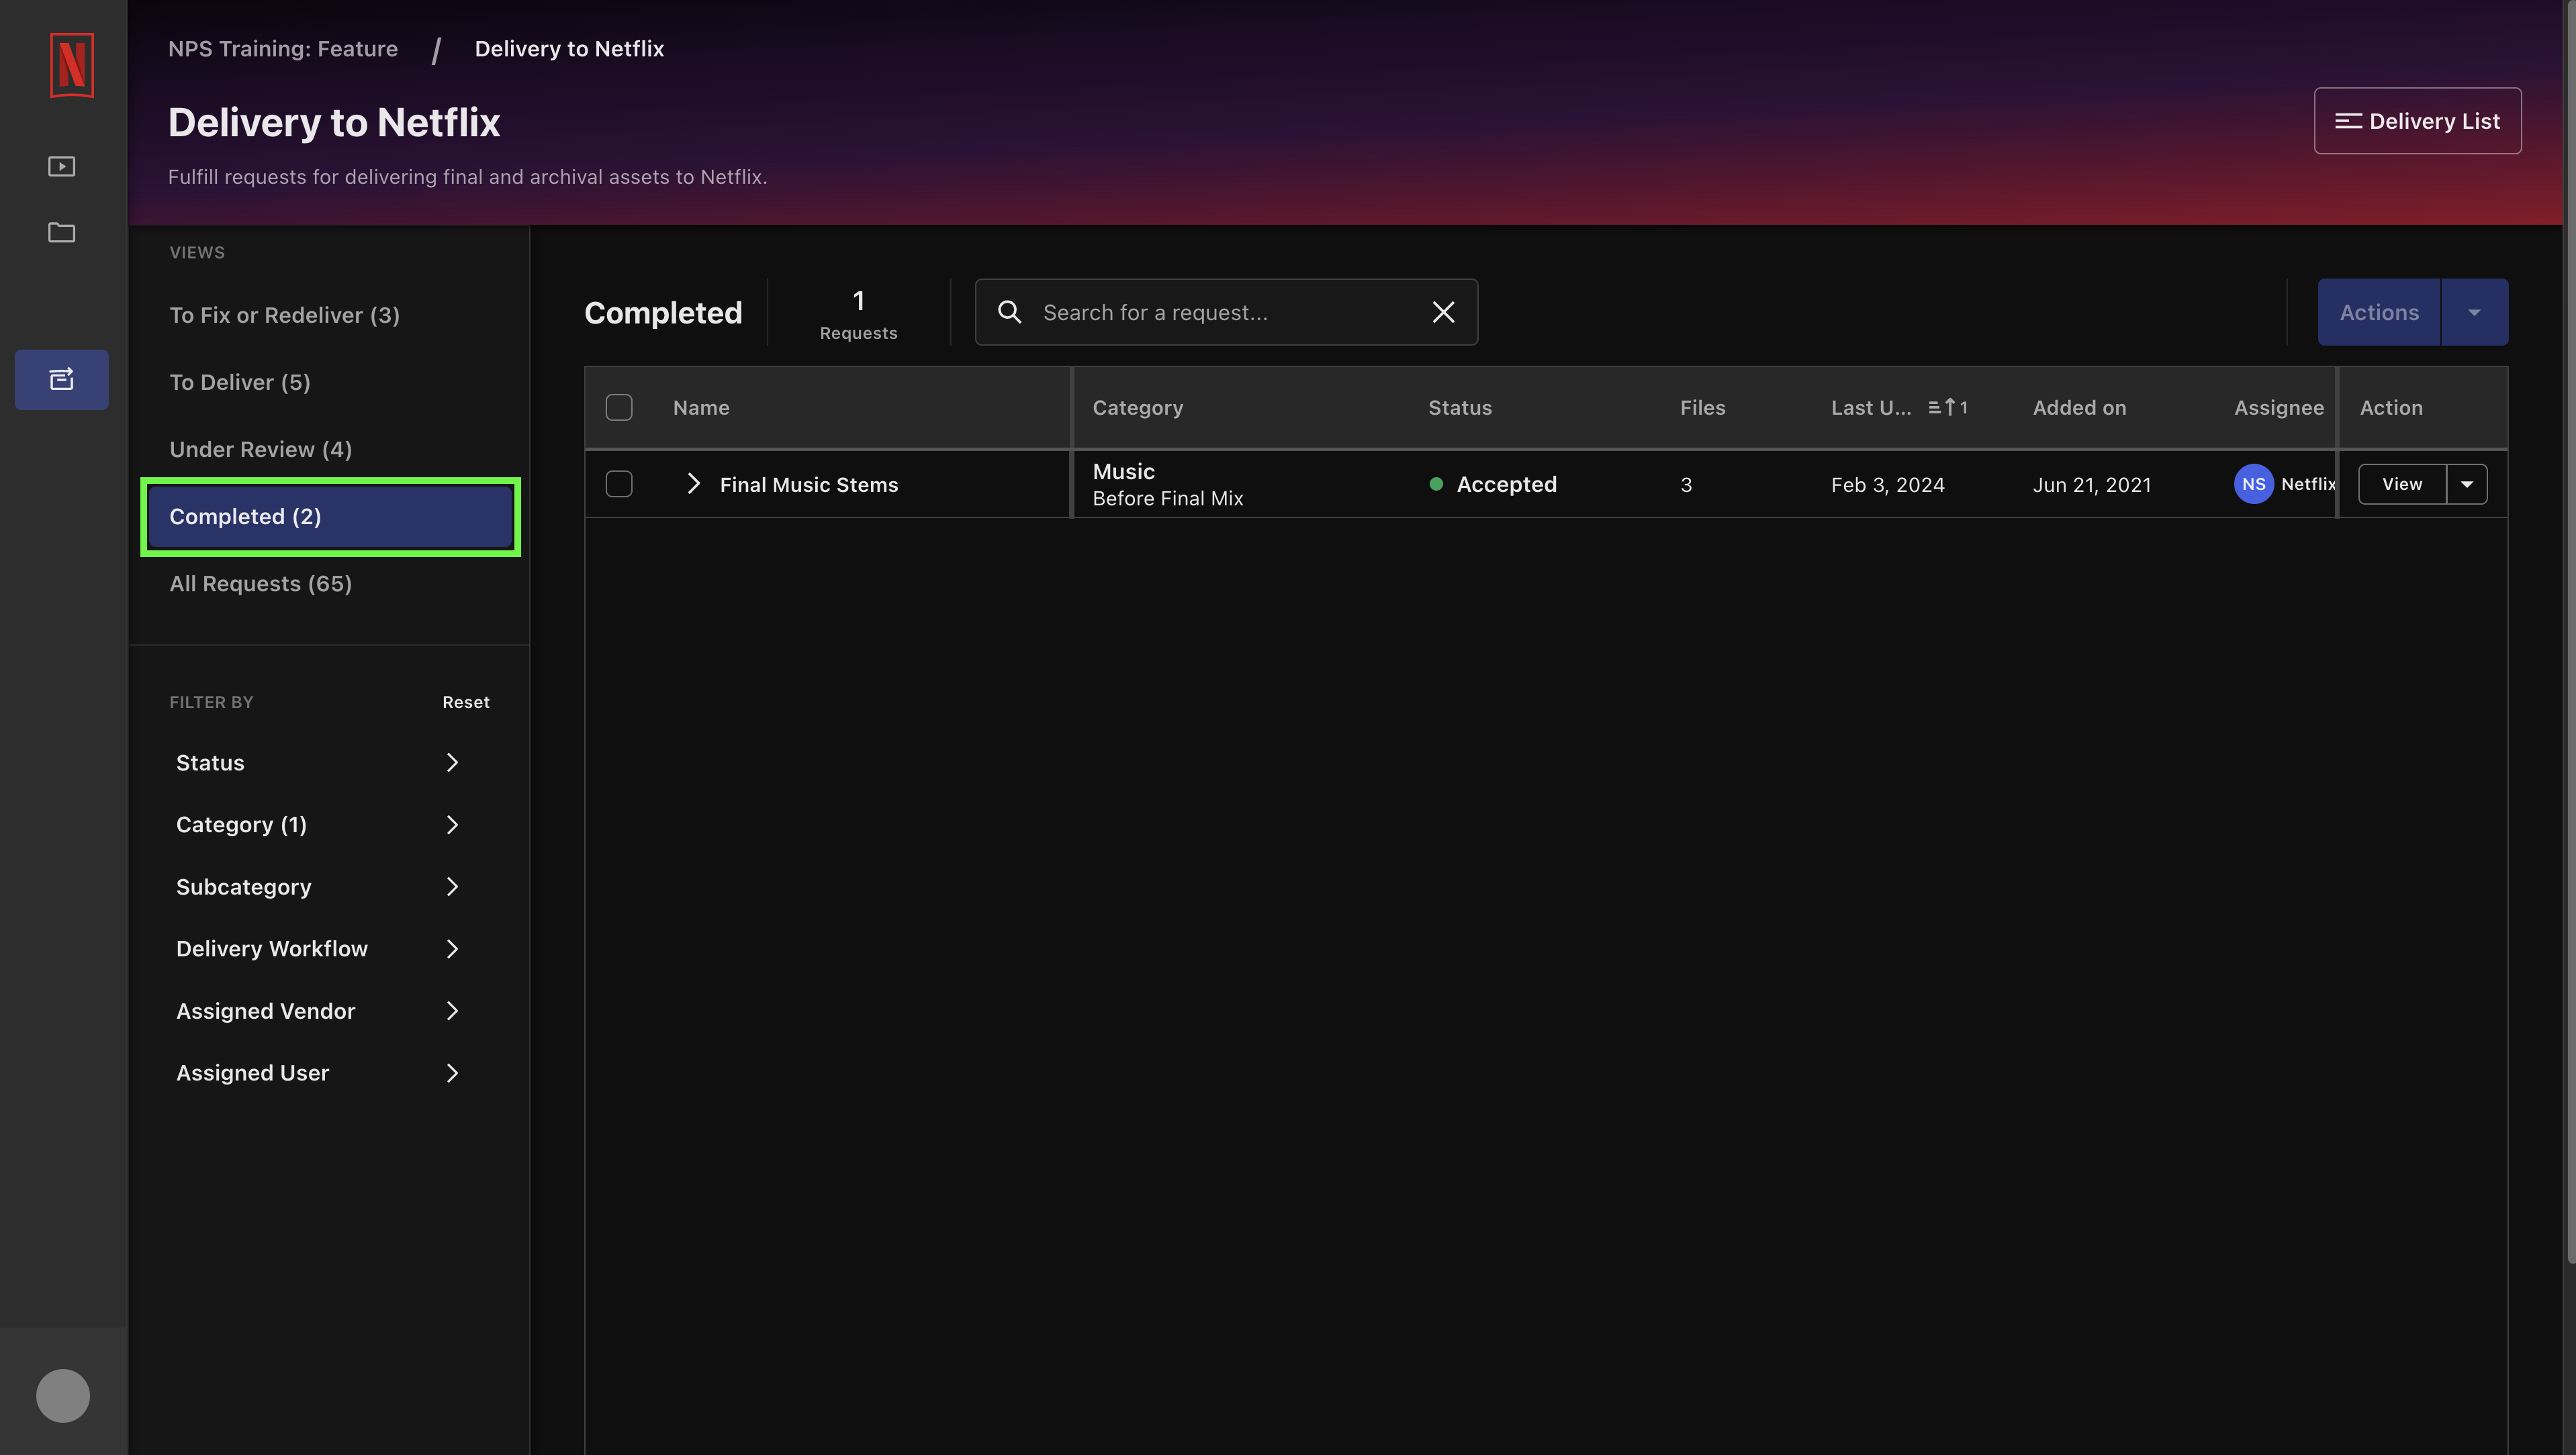This screenshot has height=1455, width=2576.
Task: Sort by Added on column header
Action: tap(2079, 408)
